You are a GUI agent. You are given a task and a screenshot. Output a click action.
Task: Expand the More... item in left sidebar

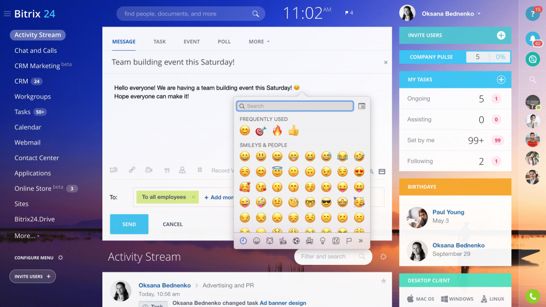coord(27,236)
